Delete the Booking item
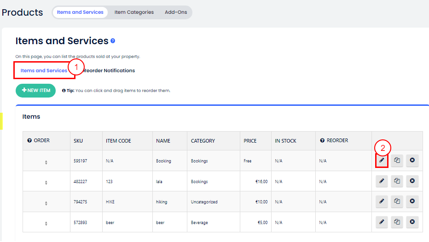The height and width of the screenshot is (242, 429). 412,161
